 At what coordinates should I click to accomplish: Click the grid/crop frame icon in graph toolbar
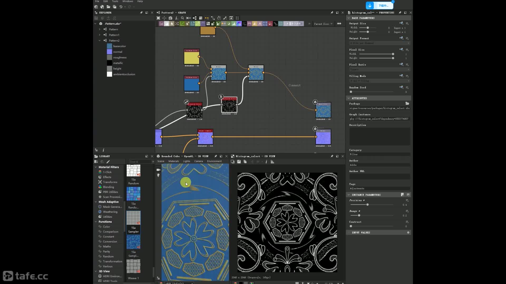pos(237,18)
